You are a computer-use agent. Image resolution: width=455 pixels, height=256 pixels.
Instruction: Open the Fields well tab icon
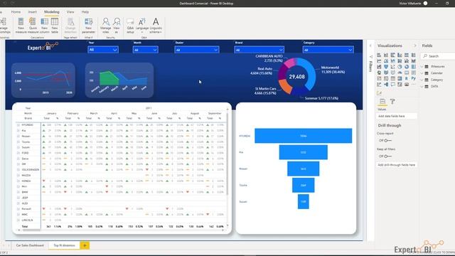(x=382, y=101)
